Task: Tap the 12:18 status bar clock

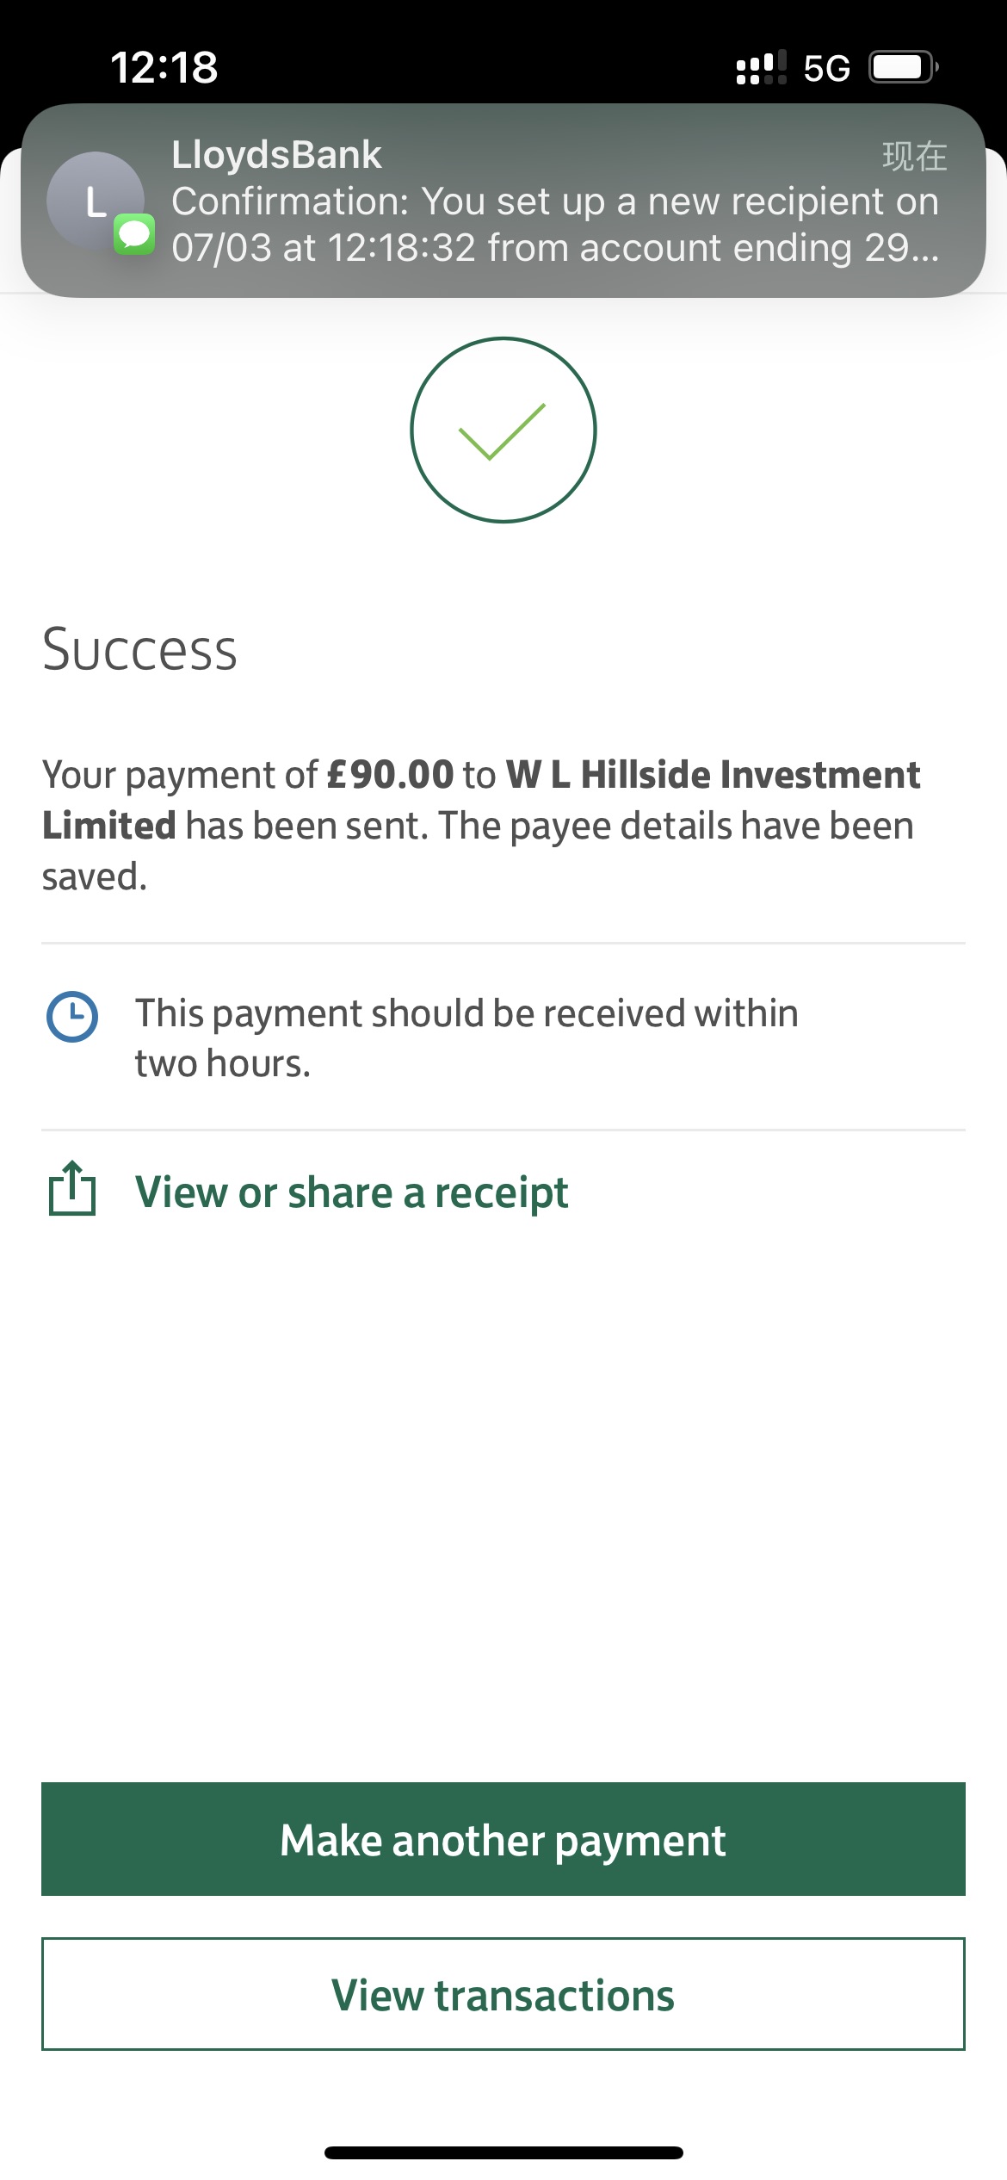Action: click(164, 67)
